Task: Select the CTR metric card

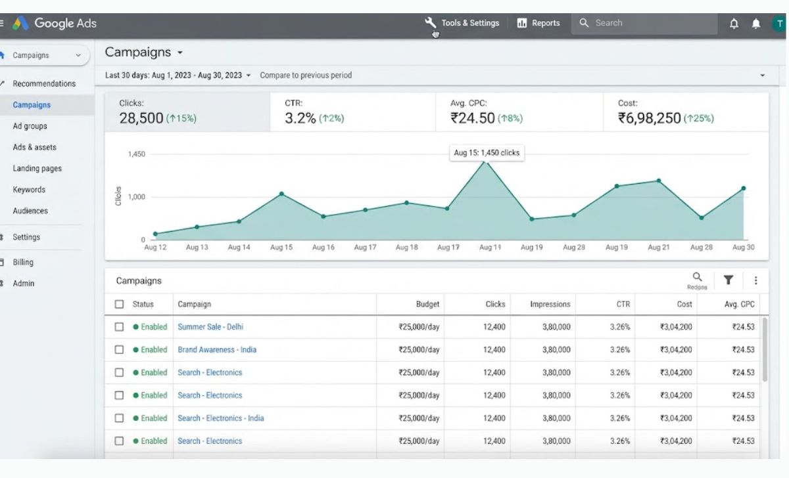Action: coord(353,112)
